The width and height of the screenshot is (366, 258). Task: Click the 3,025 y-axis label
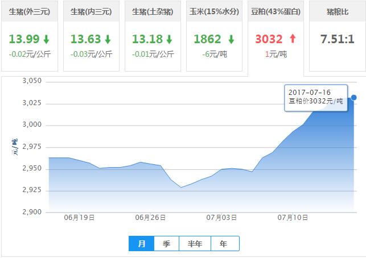pyautogui.click(x=32, y=103)
